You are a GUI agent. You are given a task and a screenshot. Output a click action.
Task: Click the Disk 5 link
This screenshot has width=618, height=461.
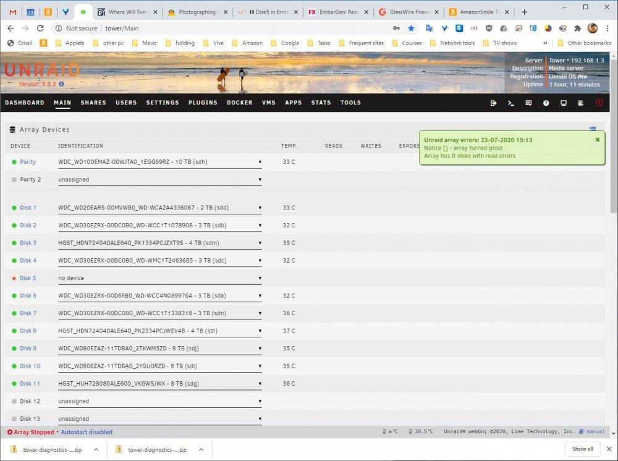(x=28, y=278)
